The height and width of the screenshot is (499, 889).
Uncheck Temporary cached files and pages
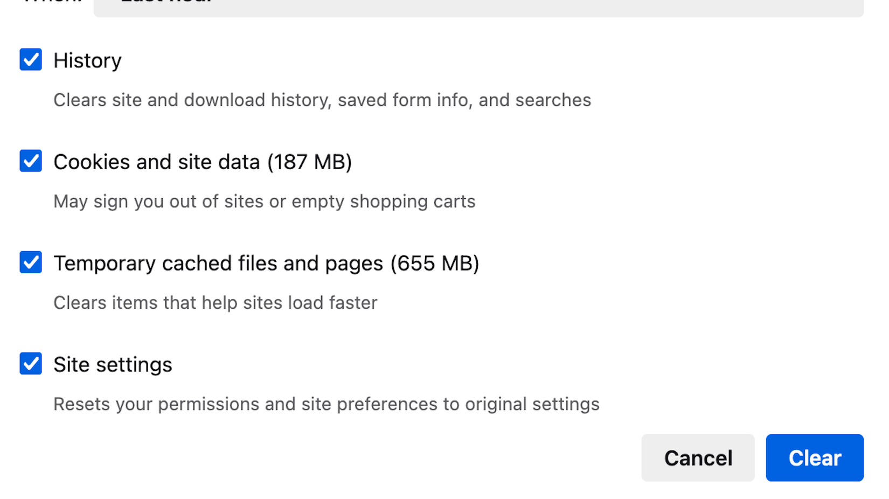coord(30,262)
